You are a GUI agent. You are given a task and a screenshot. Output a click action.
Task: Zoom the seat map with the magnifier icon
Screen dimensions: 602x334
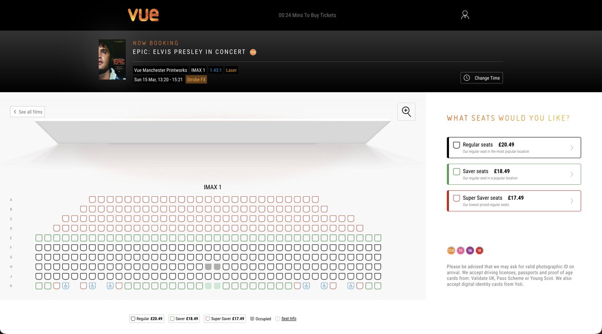[406, 112]
